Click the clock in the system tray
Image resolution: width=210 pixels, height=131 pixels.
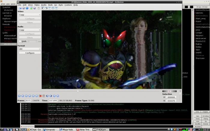(206, 130)
